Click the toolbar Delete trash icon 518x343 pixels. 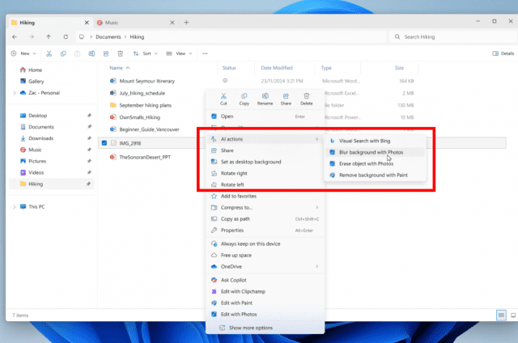(121, 53)
